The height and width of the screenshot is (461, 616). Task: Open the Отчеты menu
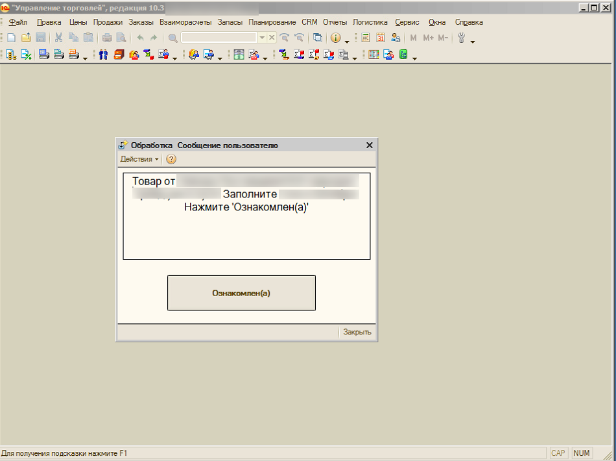(x=335, y=22)
